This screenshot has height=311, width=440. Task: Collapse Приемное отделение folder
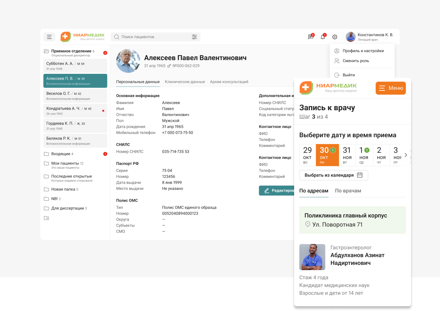click(46, 51)
